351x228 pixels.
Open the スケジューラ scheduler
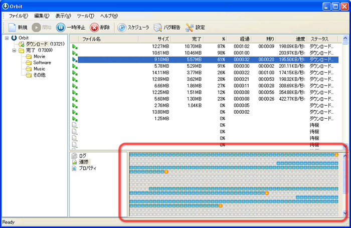(122, 28)
